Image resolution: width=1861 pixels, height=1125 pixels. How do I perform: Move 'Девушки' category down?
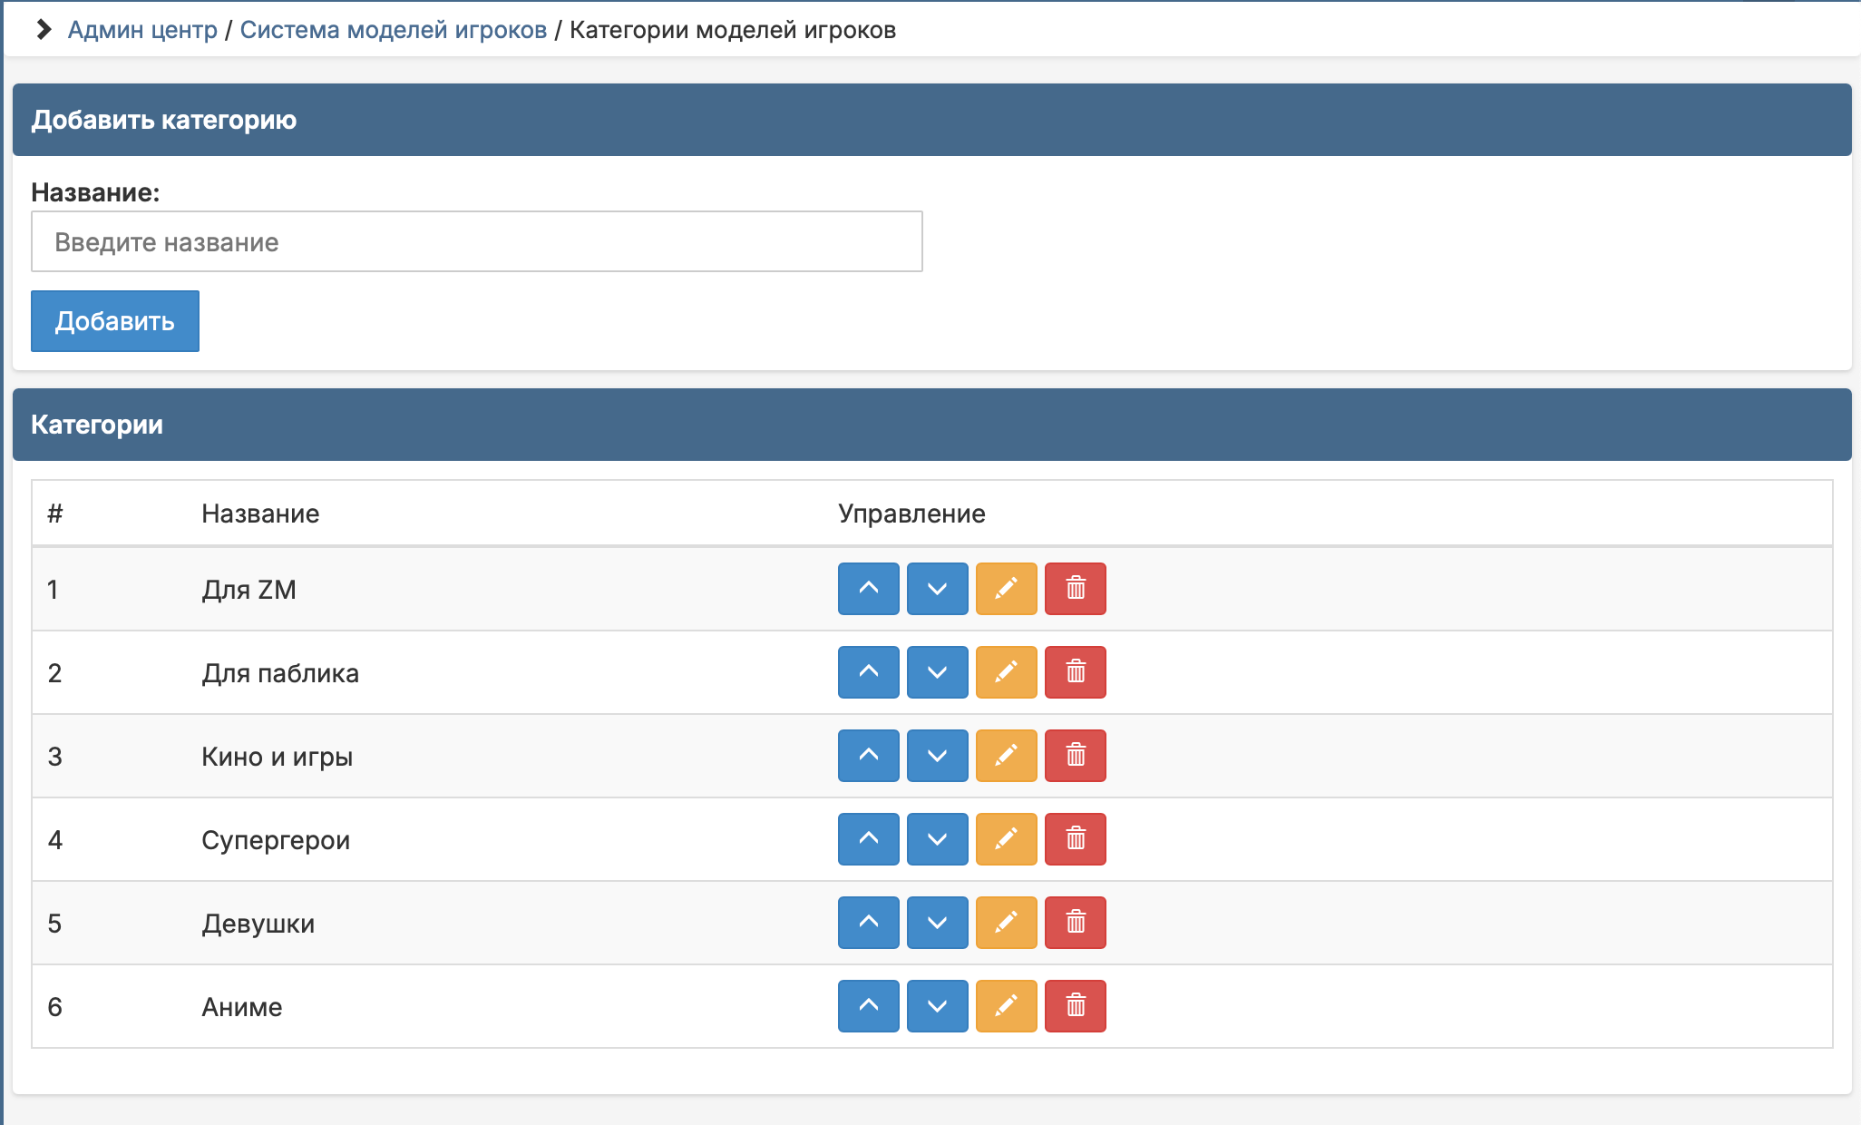point(937,923)
